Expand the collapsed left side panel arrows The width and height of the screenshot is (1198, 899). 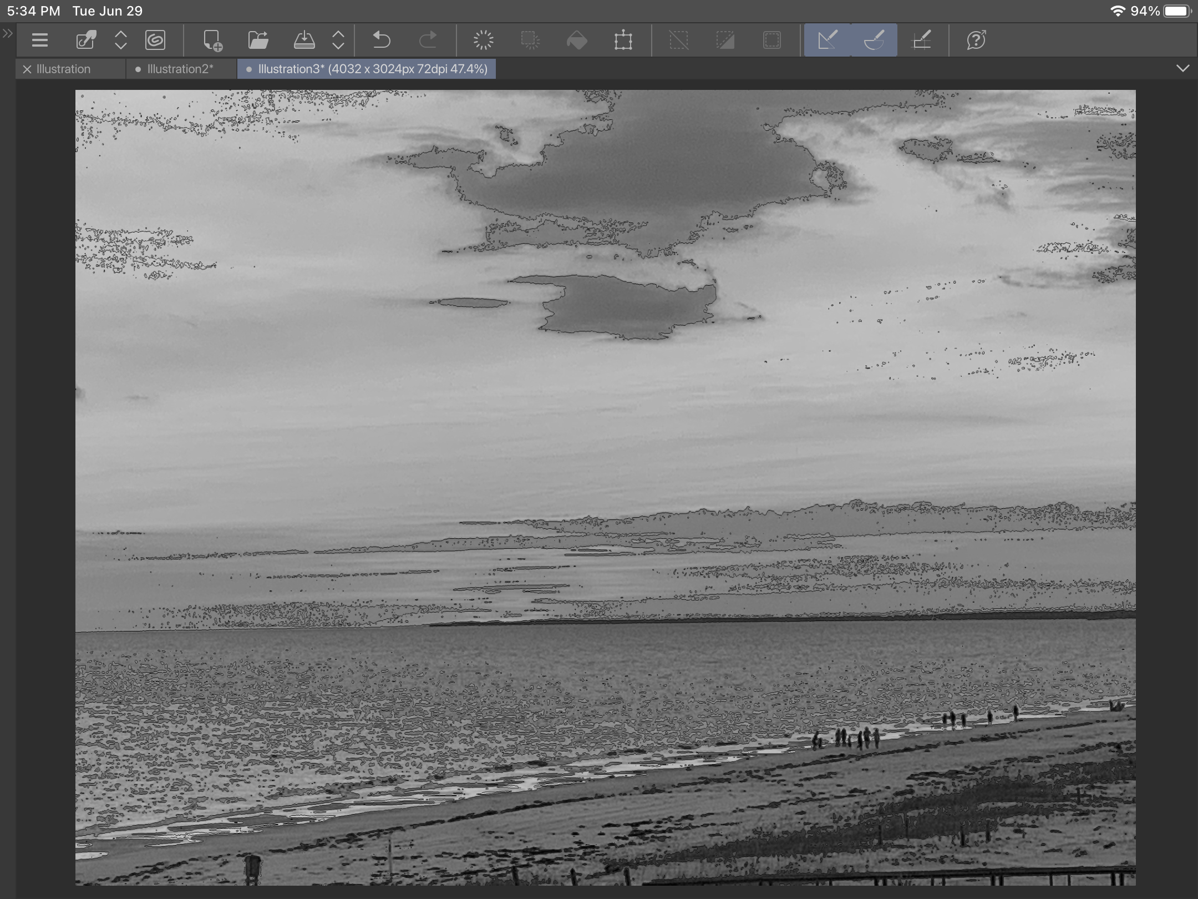(7, 34)
